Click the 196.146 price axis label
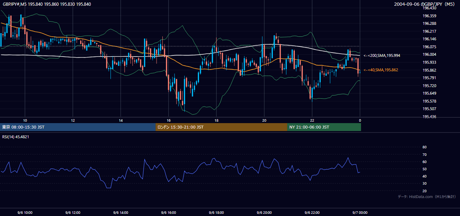 429,39
